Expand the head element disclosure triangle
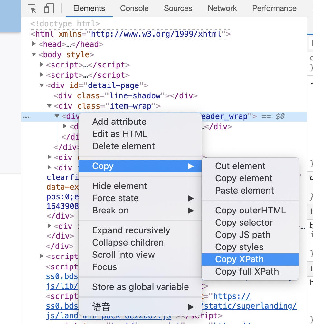313x324 pixels. point(34,44)
